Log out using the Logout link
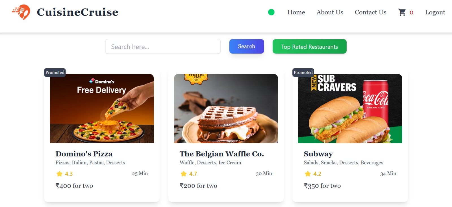Viewport: 452px width, 207px height. point(435,12)
